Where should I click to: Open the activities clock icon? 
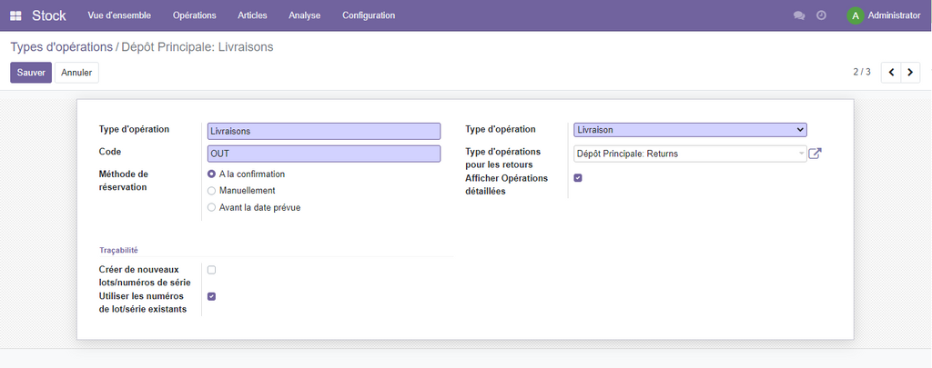821,15
